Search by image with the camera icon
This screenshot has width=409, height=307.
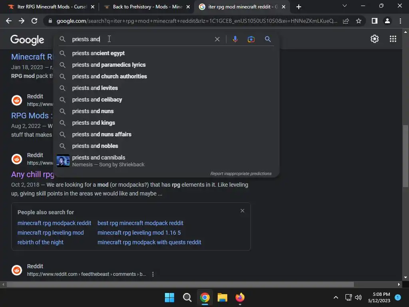[x=251, y=39]
